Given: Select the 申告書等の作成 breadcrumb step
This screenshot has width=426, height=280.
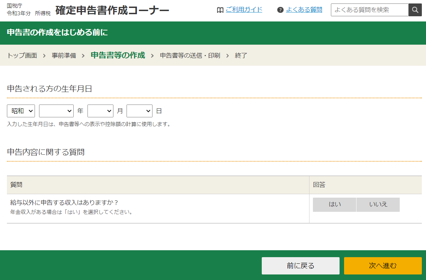Looking at the screenshot, I should [x=118, y=55].
